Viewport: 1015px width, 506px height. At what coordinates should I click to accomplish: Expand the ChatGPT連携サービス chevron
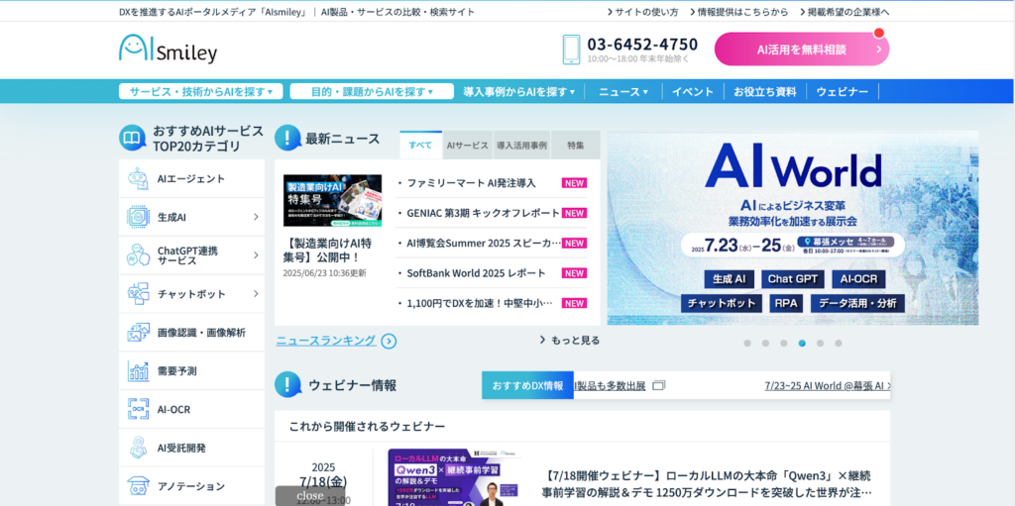(x=256, y=255)
